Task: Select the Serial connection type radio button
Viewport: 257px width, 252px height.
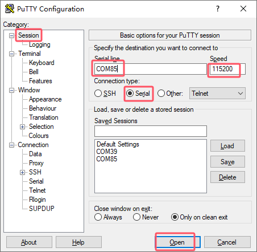Action: point(130,94)
